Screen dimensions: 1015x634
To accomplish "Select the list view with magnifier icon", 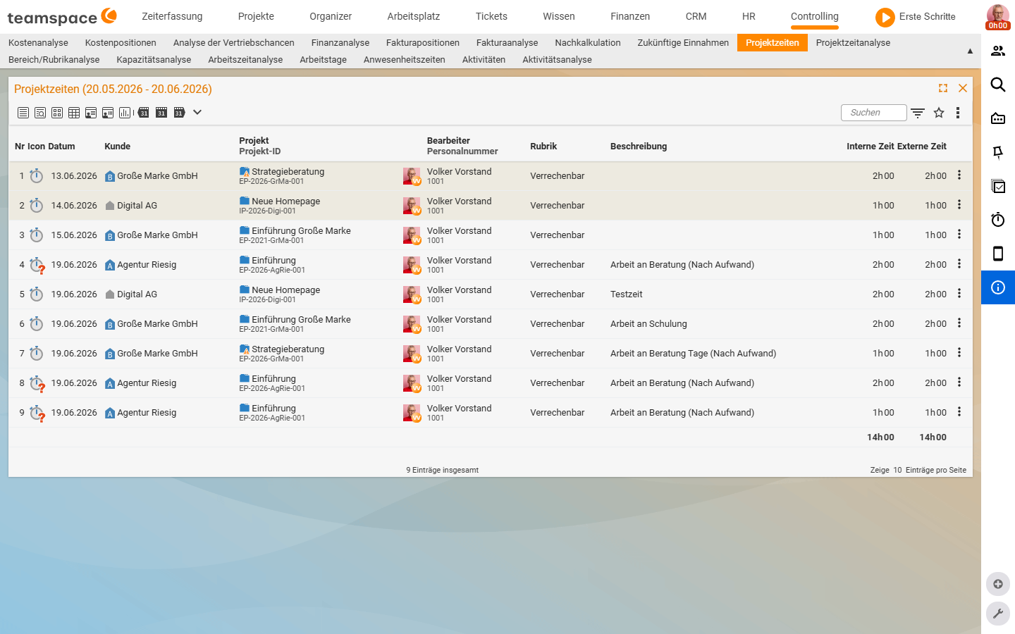I will click(40, 113).
